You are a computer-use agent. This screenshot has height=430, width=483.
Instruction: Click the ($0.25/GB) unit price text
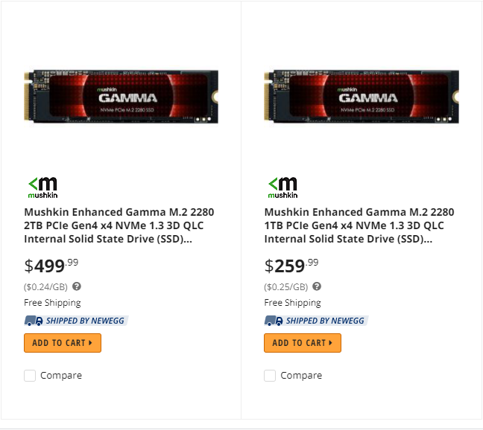[286, 287]
